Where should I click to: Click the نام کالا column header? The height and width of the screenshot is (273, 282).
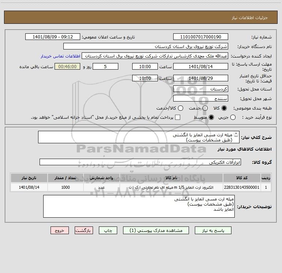coord(171,178)
